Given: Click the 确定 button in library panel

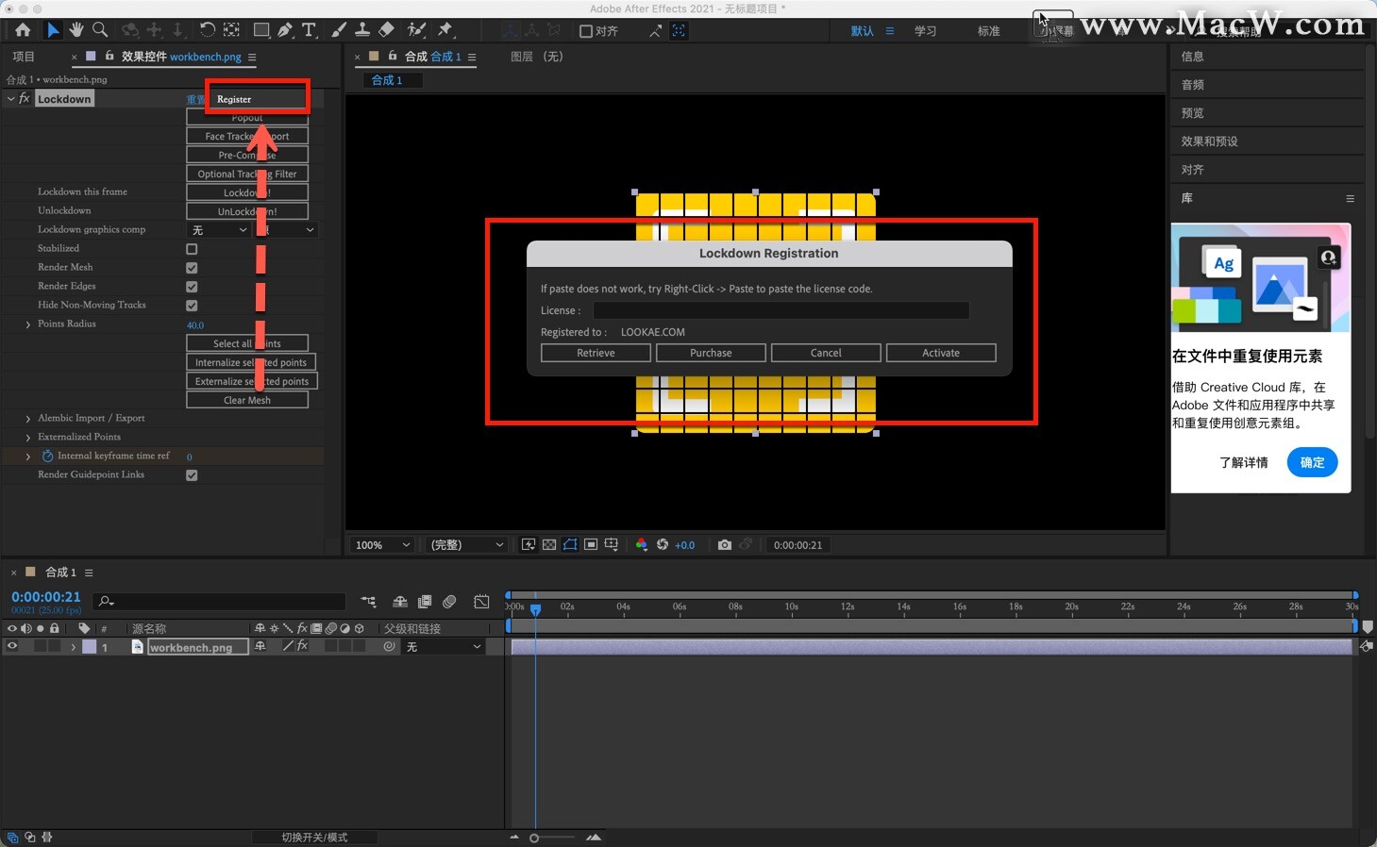Looking at the screenshot, I should [x=1312, y=462].
